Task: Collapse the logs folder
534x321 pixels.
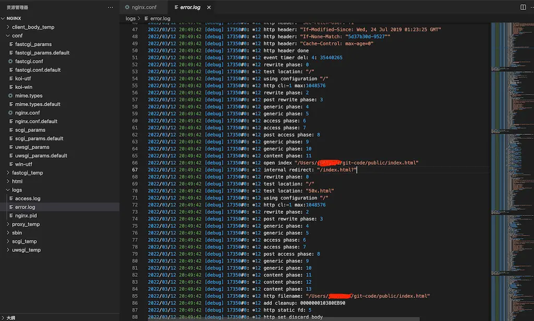Action: tap(7, 190)
